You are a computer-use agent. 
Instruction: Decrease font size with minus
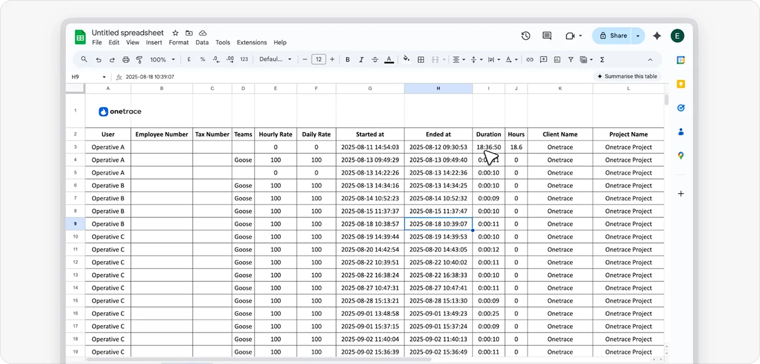click(x=305, y=59)
